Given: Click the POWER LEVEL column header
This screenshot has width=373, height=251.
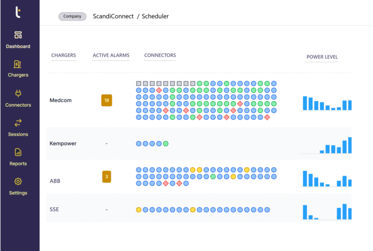Looking at the screenshot, I should click(322, 57).
